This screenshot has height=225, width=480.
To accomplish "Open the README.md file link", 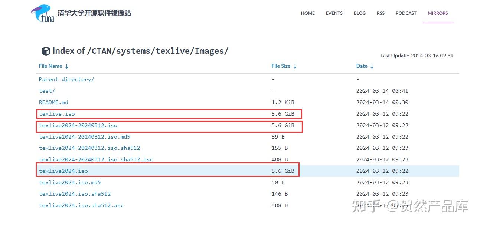I will tap(53, 102).
